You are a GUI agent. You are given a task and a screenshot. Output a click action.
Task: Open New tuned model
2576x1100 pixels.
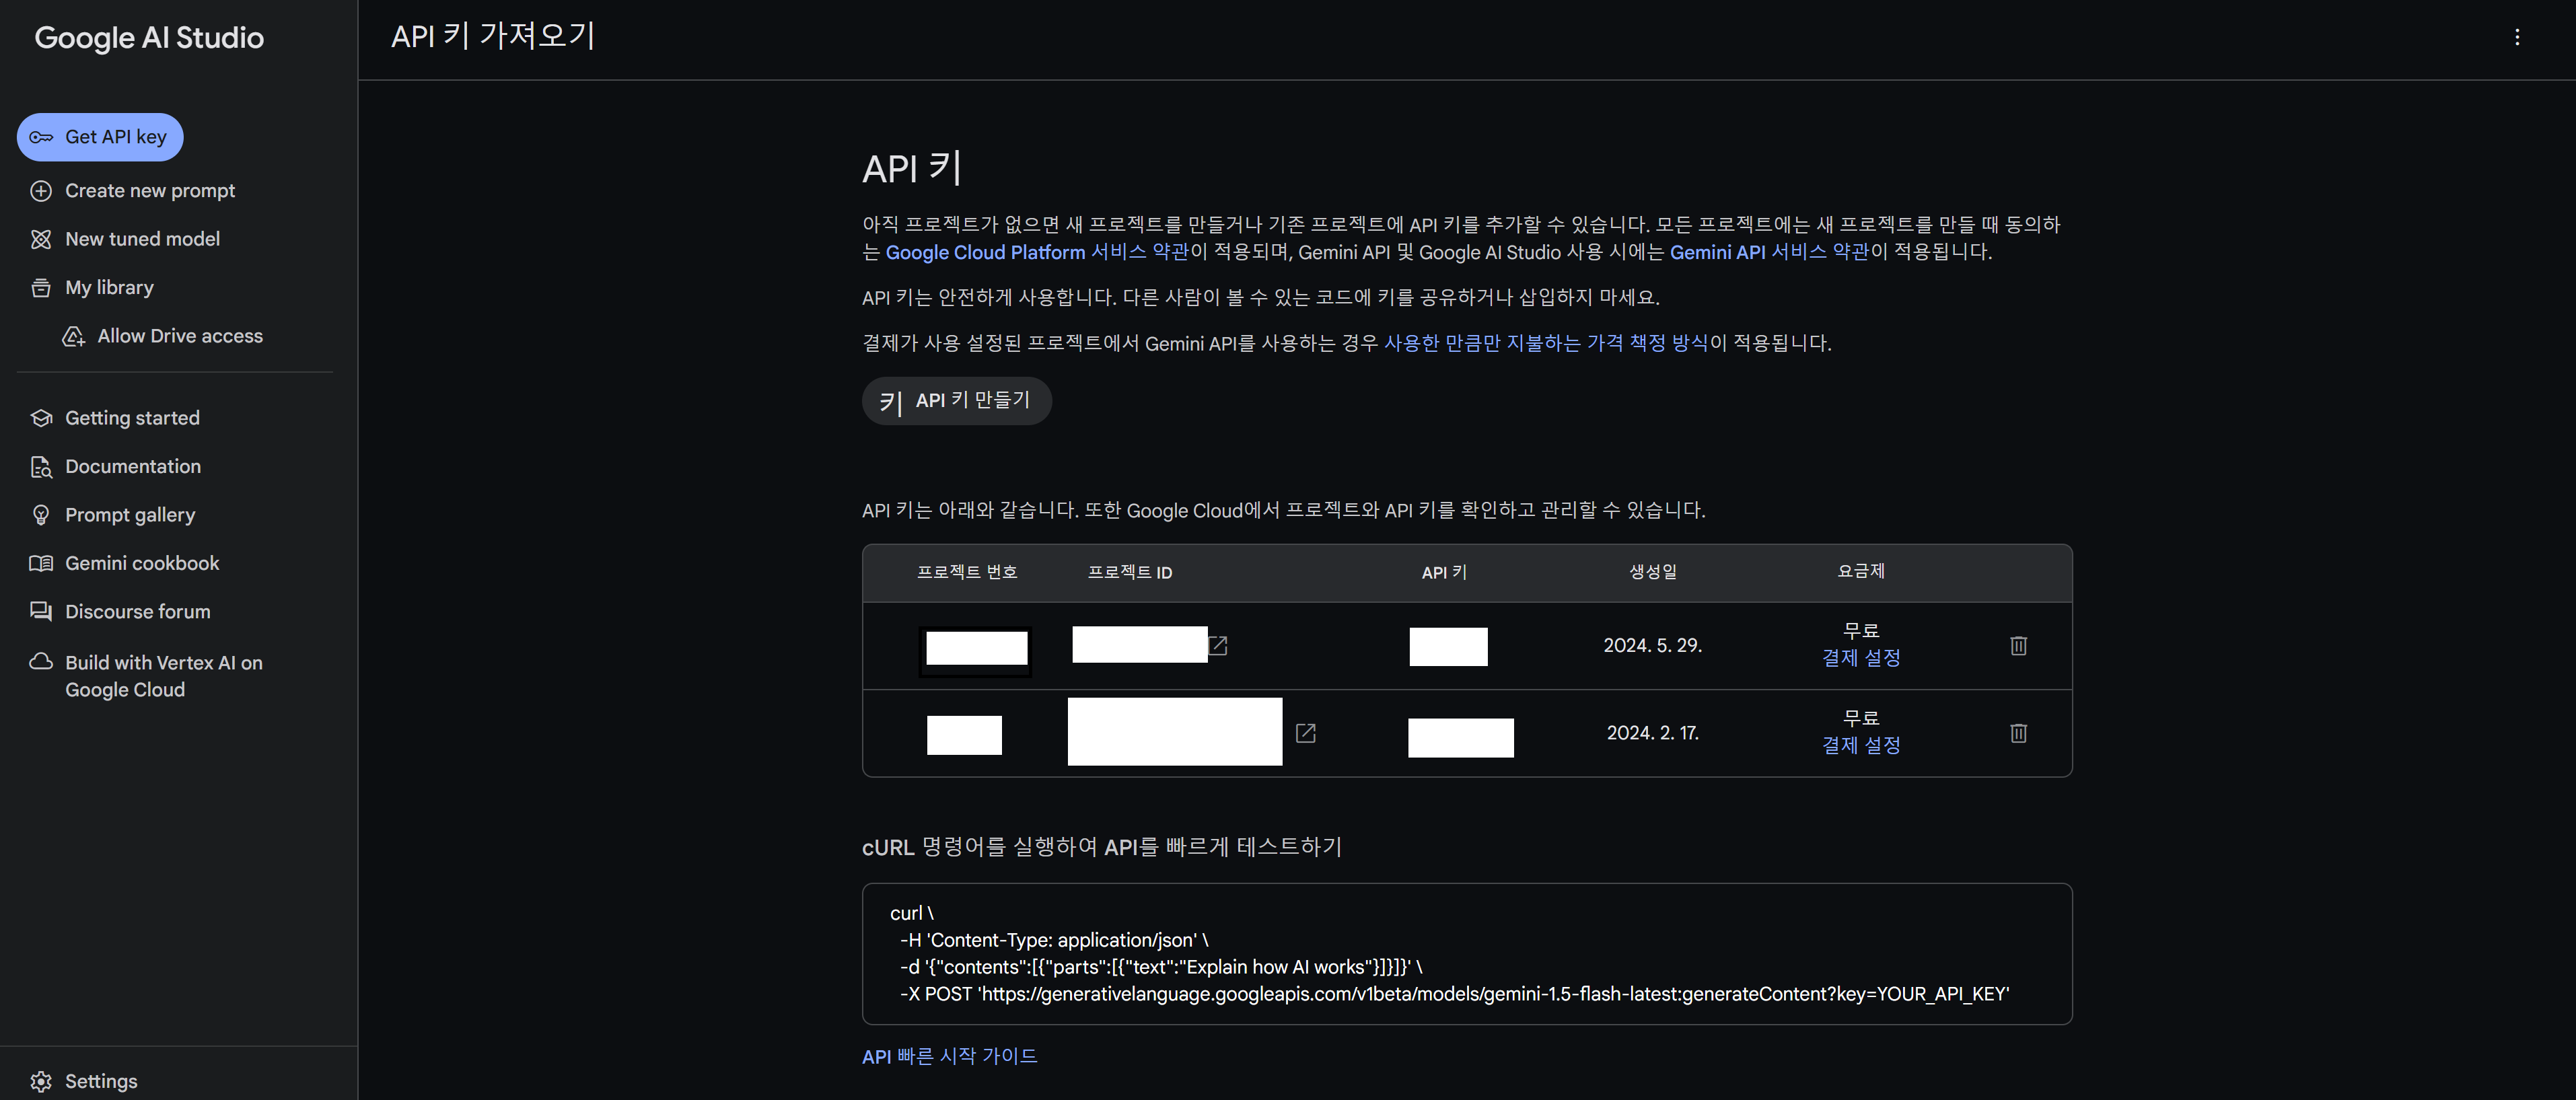[x=142, y=239]
